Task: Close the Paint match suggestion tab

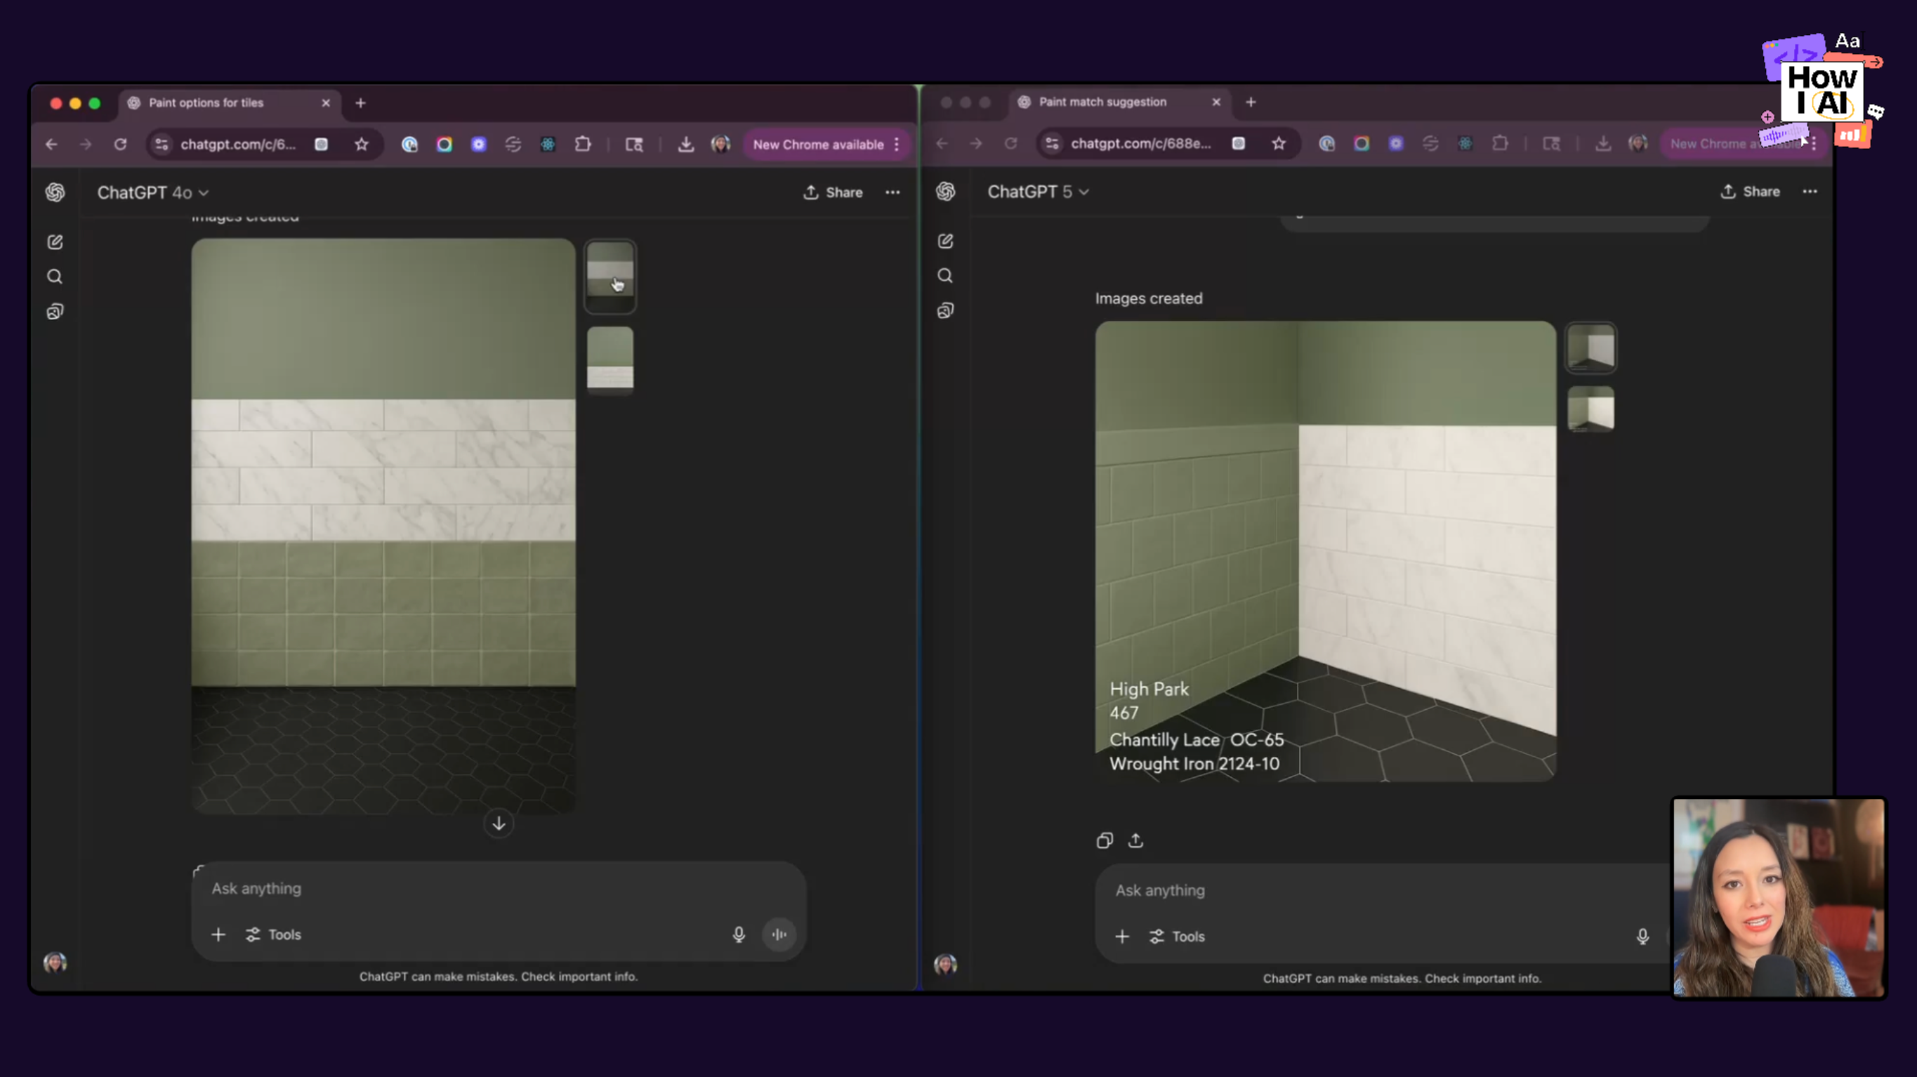Action: [x=1216, y=102]
